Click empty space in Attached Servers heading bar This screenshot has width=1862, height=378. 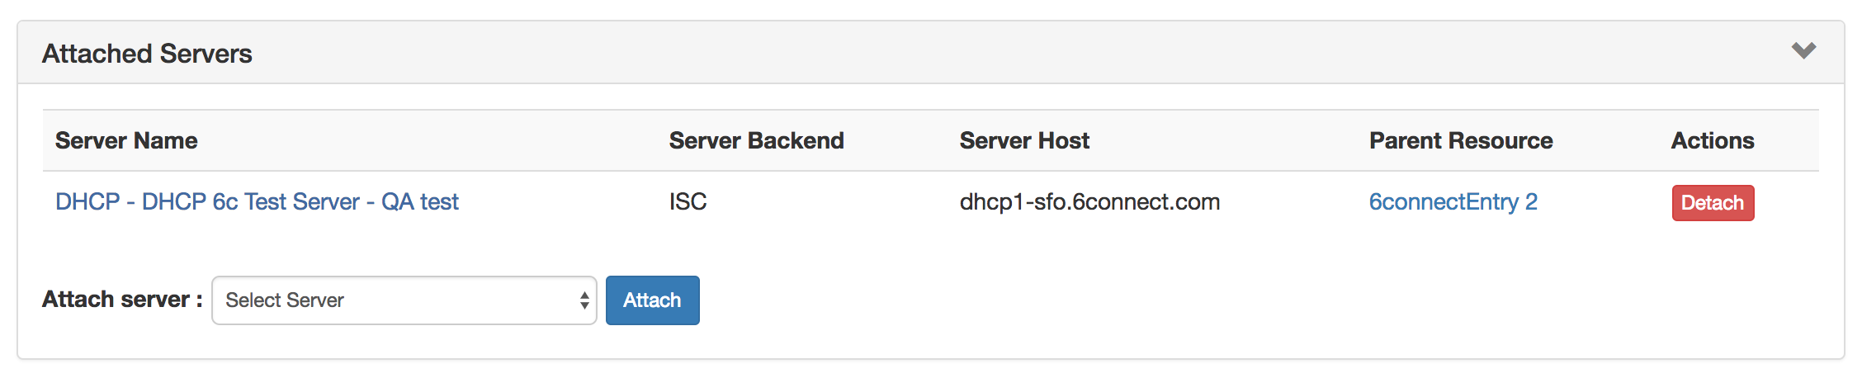click(990, 53)
